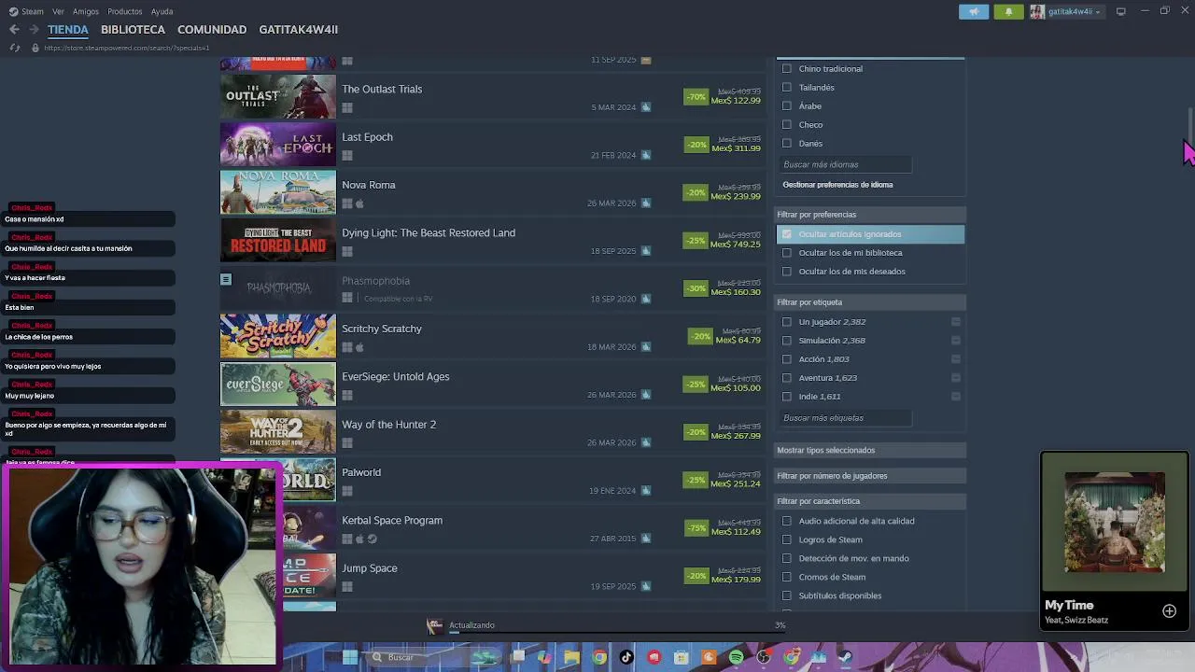This screenshot has height=672, width=1195.
Task: Click the padlock icon beside the URL
Action: pos(35,48)
